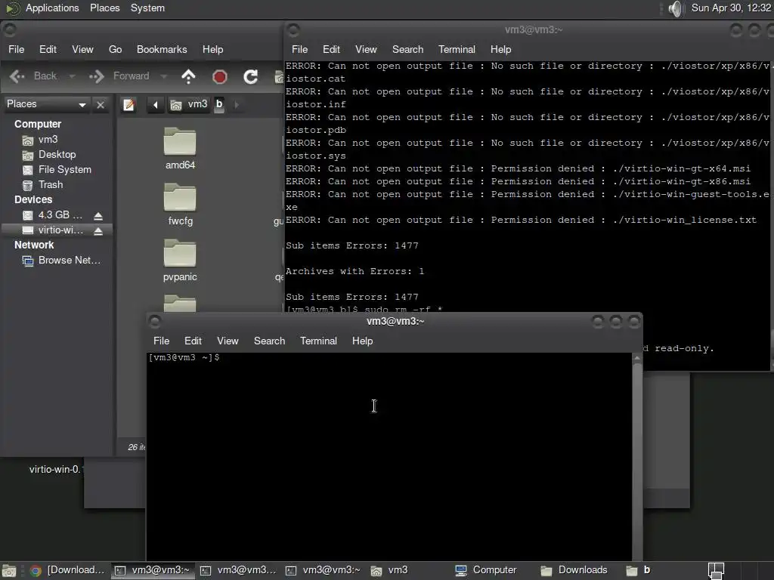Select the vm3 home path button
Image resolution: width=774 pixels, height=580 pixels.
[x=189, y=104]
